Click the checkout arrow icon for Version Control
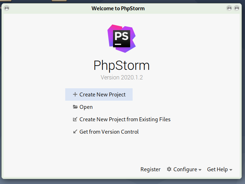245x184 pixels. click(75, 132)
